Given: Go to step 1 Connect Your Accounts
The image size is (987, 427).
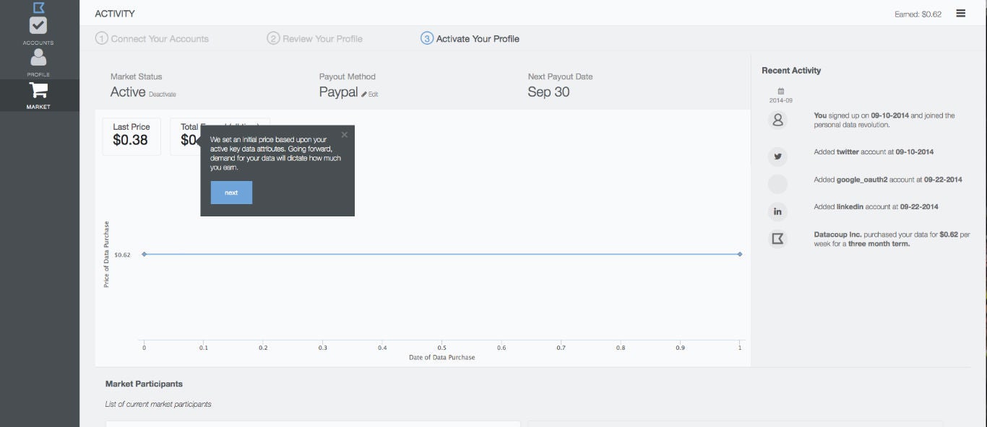Looking at the screenshot, I should click(x=152, y=39).
